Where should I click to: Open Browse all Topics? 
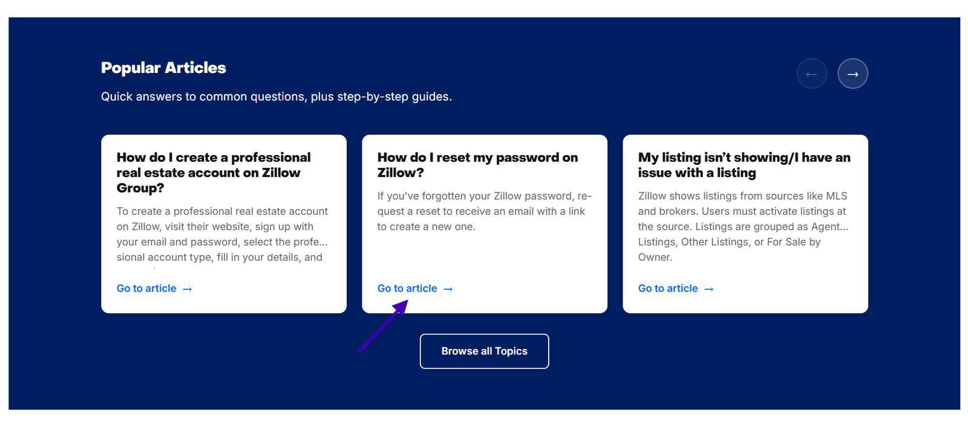click(484, 351)
